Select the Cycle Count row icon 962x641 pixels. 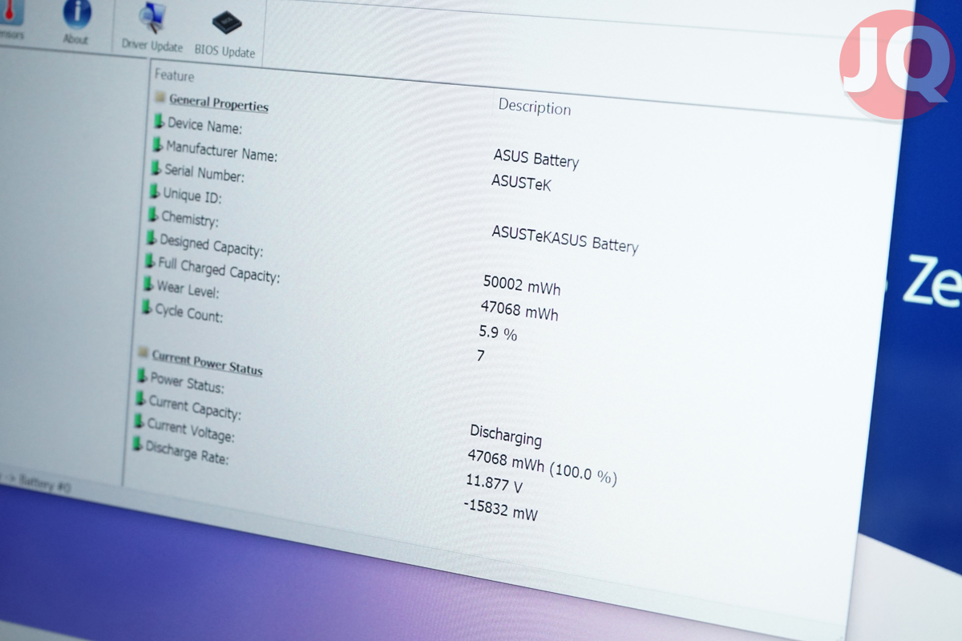click(x=145, y=307)
